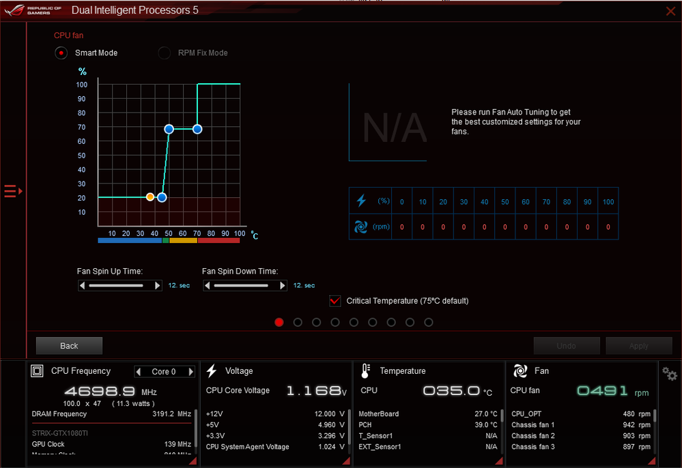Increase Fan Spin Up Time right arrow
The image size is (682, 468).
(x=158, y=285)
